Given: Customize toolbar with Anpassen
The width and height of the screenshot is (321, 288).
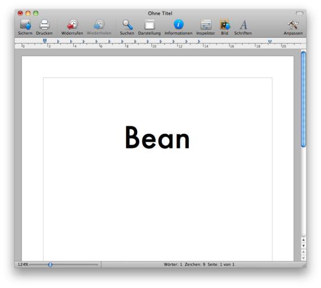Looking at the screenshot, I should click(x=293, y=25).
